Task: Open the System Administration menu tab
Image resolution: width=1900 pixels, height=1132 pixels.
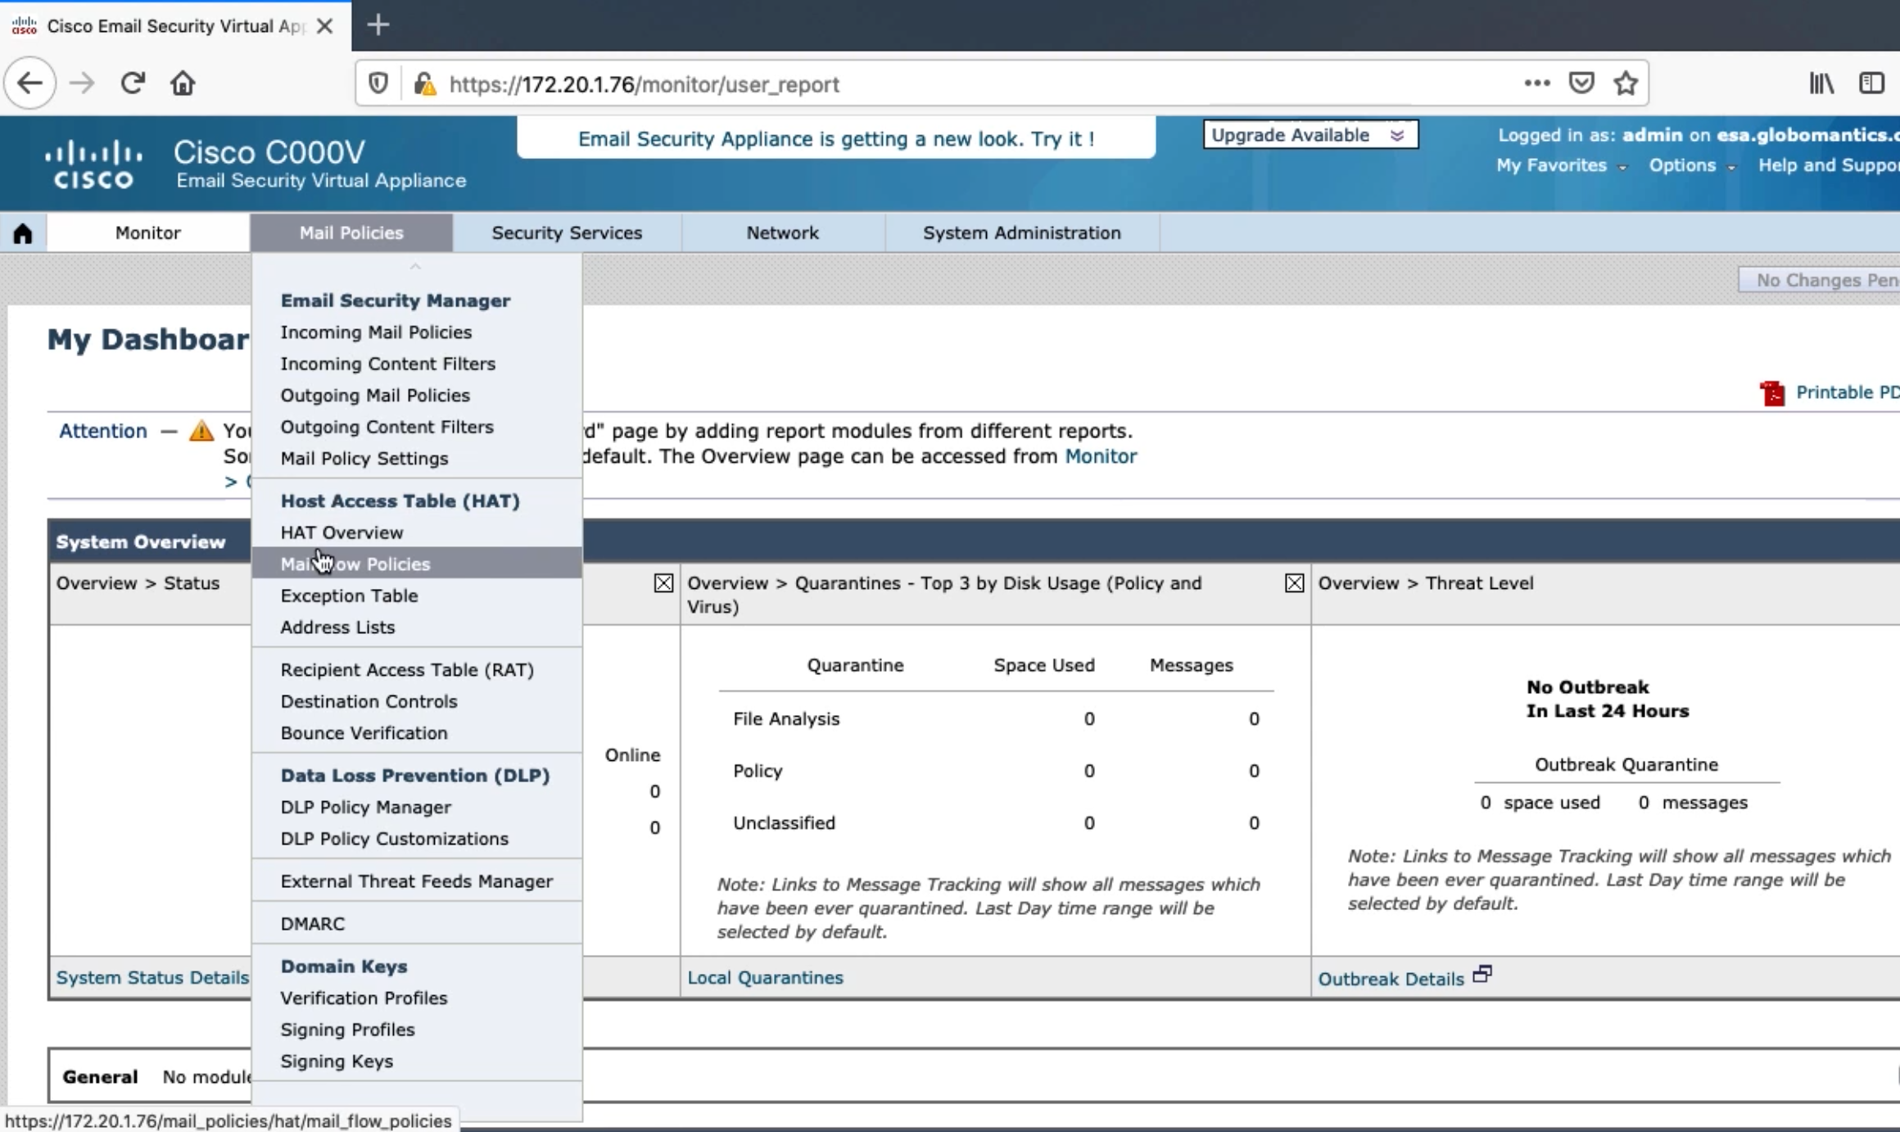Action: point(1022,233)
